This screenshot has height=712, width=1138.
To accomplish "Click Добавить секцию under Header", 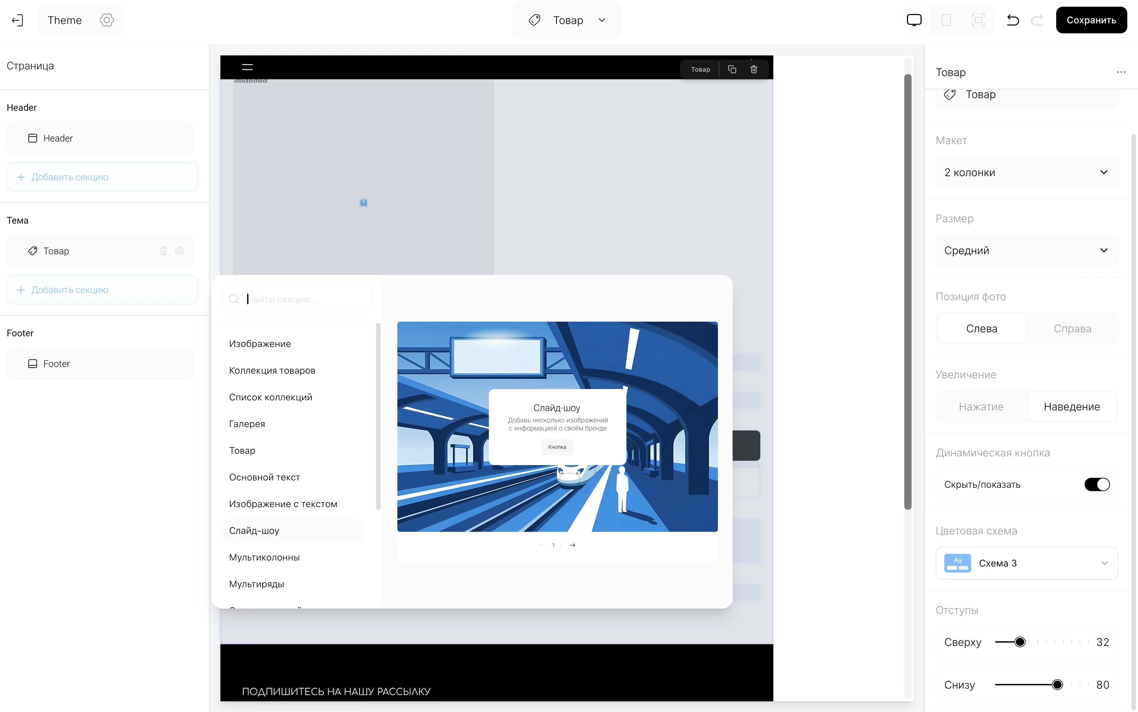I will point(102,177).
